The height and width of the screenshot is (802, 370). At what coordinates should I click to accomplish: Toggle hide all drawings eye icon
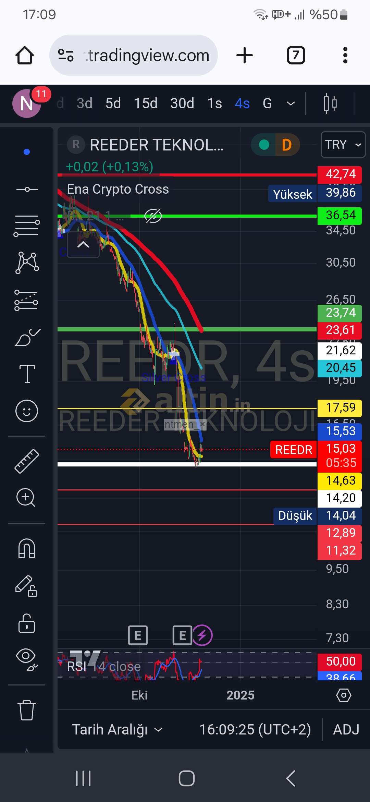(27, 659)
